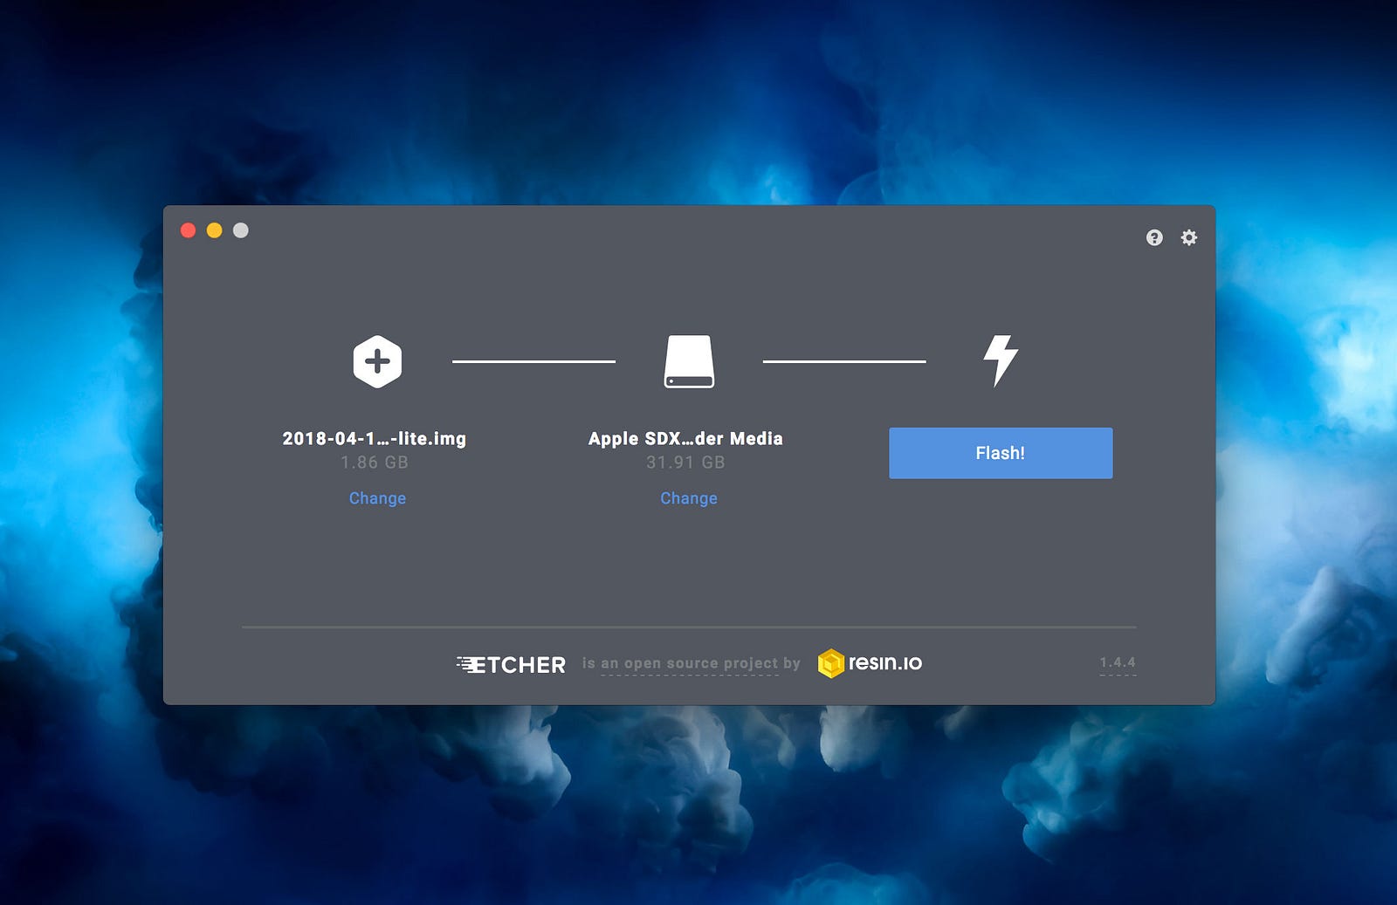1397x905 pixels.
Task: Open the 'is an open source project by' link
Action: click(691, 663)
